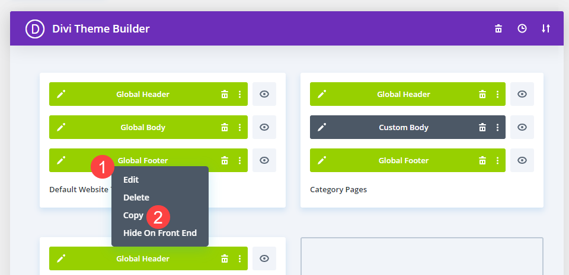Click trash icon in purple header bar
This screenshot has width=569, height=275.
pyautogui.click(x=498, y=28)
